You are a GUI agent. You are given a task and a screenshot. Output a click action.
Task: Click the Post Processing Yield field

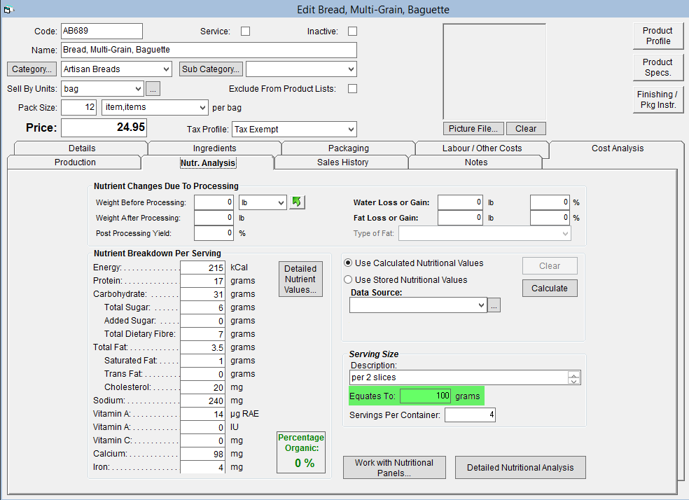214,233
